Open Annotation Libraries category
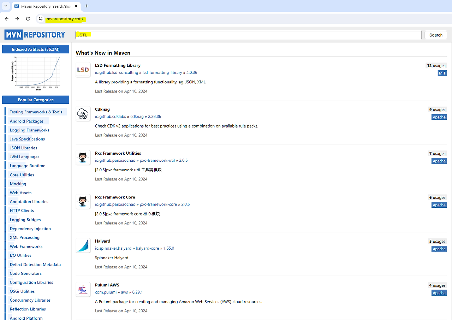Screen dimensions: 452x320 coord(29,202)
